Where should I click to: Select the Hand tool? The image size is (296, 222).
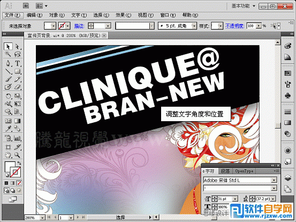[x=8, y=155]
